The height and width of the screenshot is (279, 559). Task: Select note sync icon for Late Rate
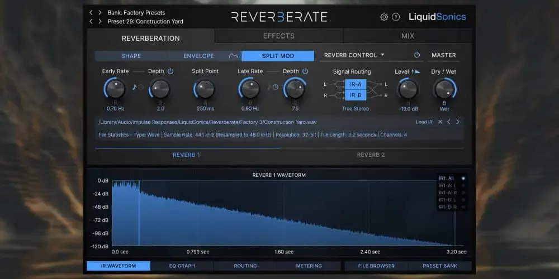coord(269,87)
